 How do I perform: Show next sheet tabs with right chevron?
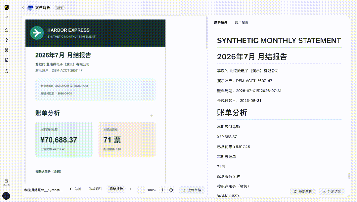pyautogui.click(x=130, y=189)
